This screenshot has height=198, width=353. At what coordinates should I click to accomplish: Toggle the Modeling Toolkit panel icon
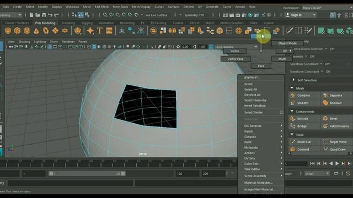333,15
